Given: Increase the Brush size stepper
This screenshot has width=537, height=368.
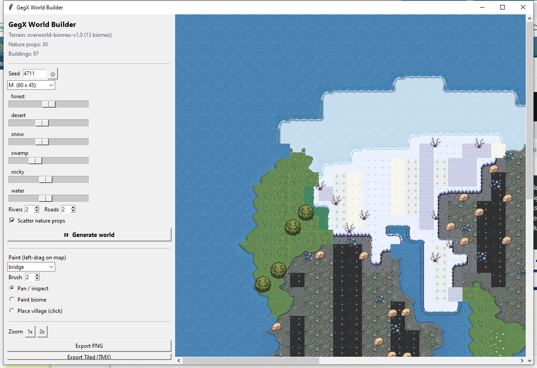Looking at the screenshot, I should tap(37, 275).
